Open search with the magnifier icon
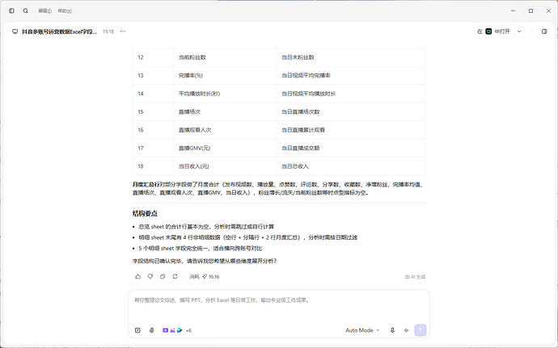Image resolution: width=558 pixels, height=348 pixels. pos(26,11)
